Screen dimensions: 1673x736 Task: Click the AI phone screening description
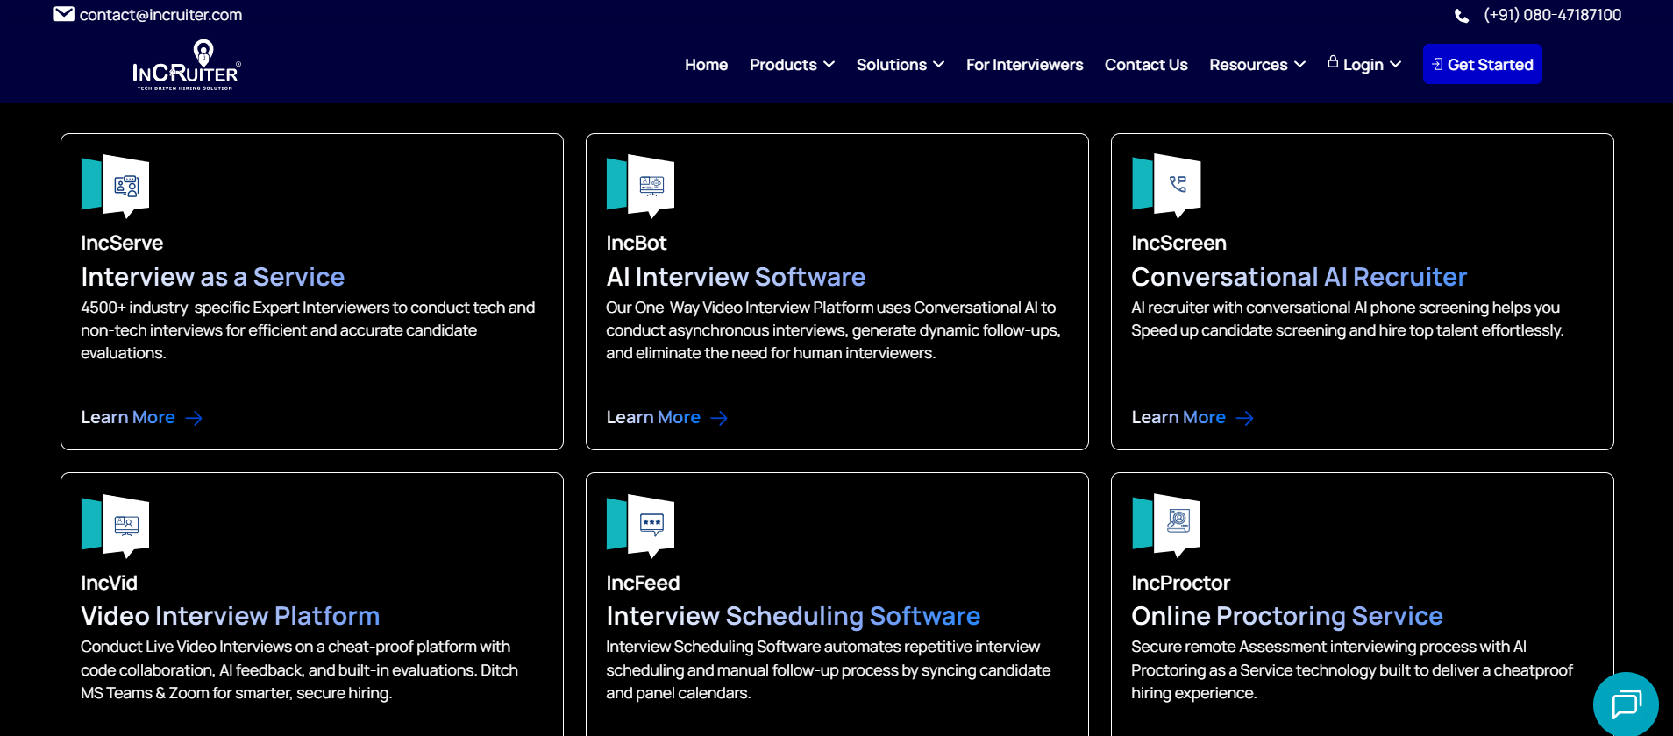(1348, 319)
